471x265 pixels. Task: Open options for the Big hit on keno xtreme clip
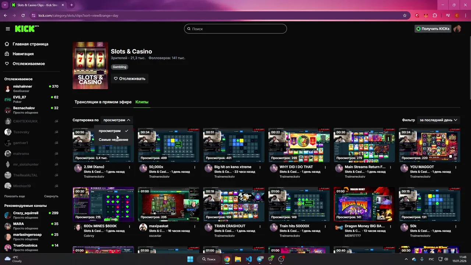point(260,167)
